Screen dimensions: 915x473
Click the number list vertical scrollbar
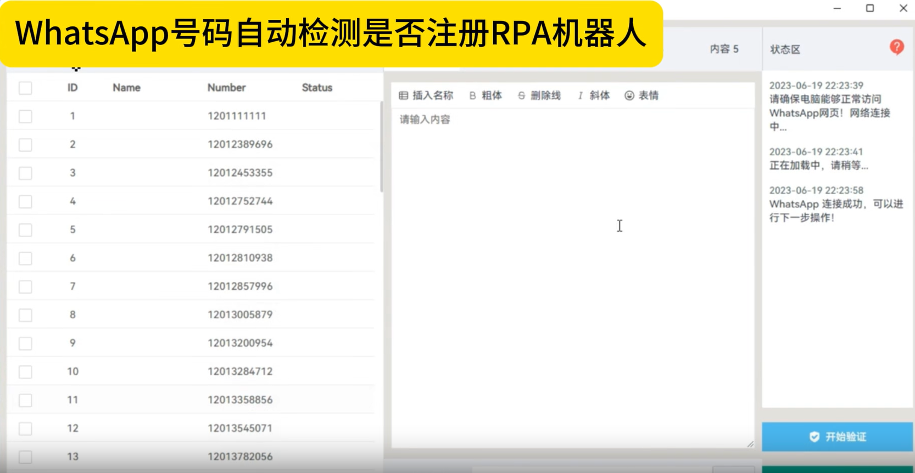click(x=381, y=147)
